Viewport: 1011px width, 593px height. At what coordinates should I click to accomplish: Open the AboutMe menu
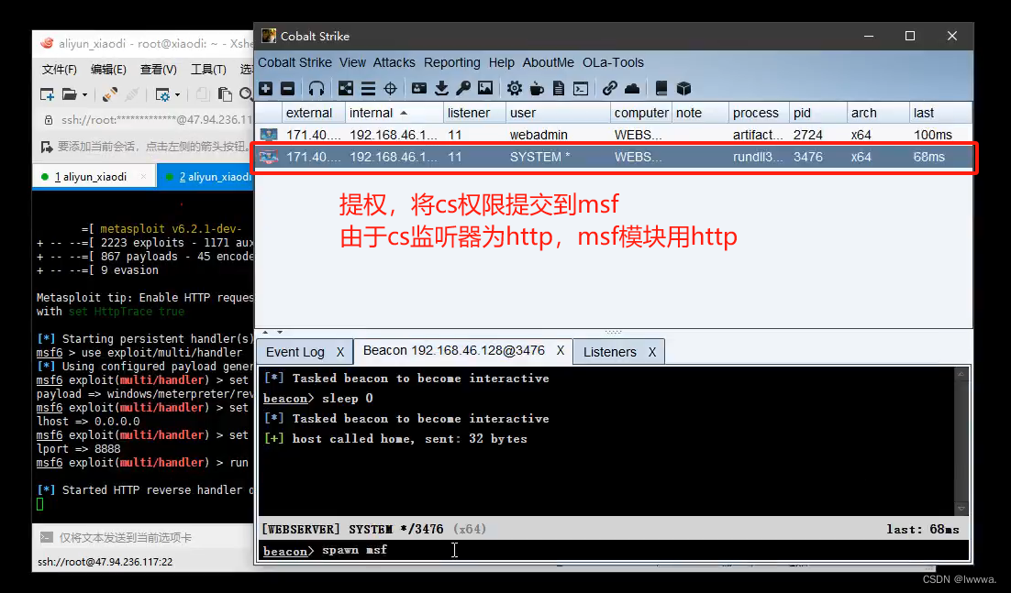548,62
